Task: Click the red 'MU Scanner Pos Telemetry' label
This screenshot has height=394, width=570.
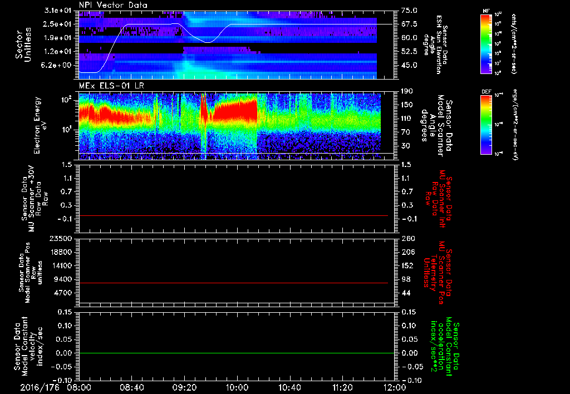Action: pos(438,273)
